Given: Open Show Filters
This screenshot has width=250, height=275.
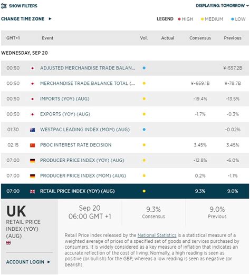Looking at the screenshot, I should [x=23, y=6].
